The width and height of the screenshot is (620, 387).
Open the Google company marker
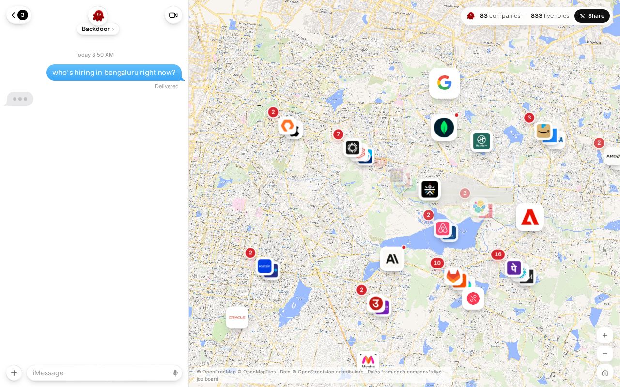tap(444, 83)
